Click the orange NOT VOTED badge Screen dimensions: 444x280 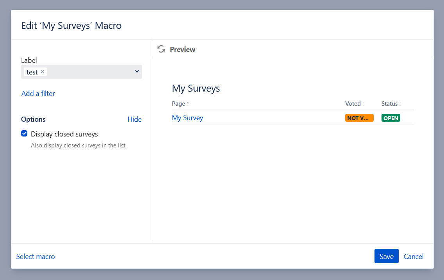[359, 117]
